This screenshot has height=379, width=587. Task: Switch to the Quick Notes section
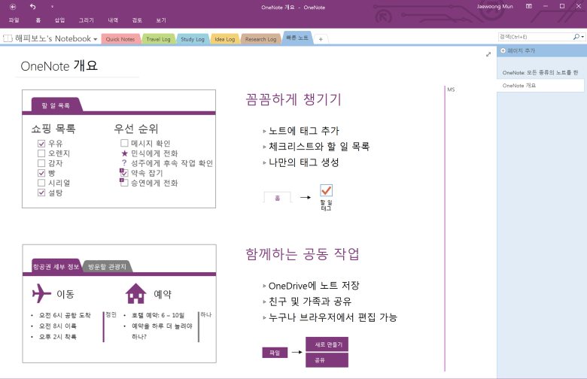click(120, 39)
